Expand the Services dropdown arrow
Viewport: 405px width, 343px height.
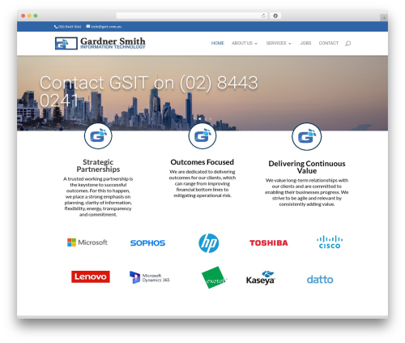point(290,44)
